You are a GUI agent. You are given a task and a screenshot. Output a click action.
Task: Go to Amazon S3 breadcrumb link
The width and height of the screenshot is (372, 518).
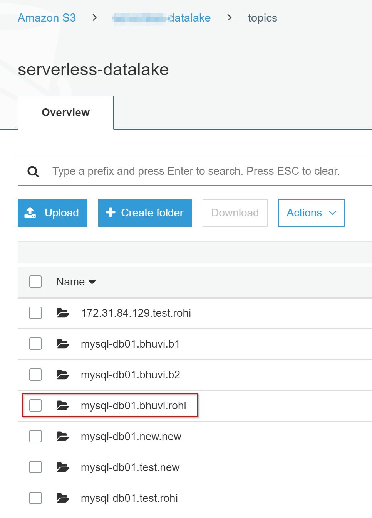pyautogui.click(x=47, y=18)
